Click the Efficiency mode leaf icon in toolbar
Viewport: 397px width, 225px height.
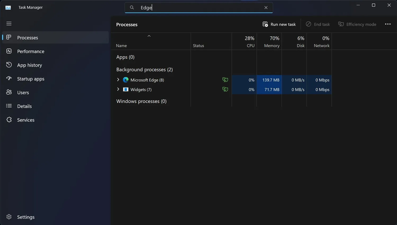pos(341,24)
